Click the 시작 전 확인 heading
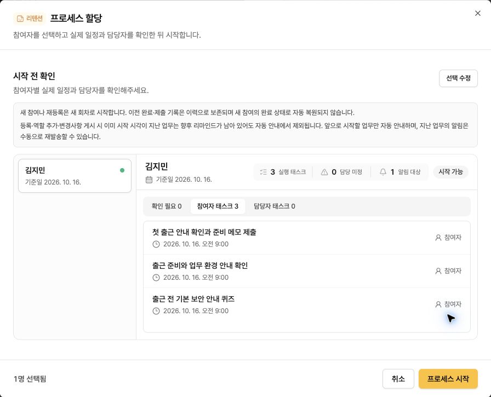This screenshot has height=397, width=491. coord(34,76)
